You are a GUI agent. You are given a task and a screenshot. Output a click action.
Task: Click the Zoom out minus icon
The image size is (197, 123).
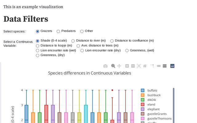point(133,66)
